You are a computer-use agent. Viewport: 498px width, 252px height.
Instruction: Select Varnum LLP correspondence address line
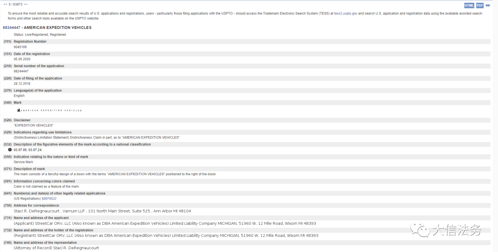pyautogui.click(x=102, y=211)
